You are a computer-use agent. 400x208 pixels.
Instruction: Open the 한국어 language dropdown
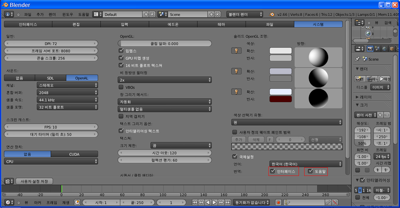[305, 164]
